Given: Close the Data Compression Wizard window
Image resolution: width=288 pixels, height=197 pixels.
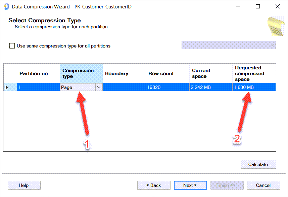Looking at the screenshot, I should click(x=278, y=6).
